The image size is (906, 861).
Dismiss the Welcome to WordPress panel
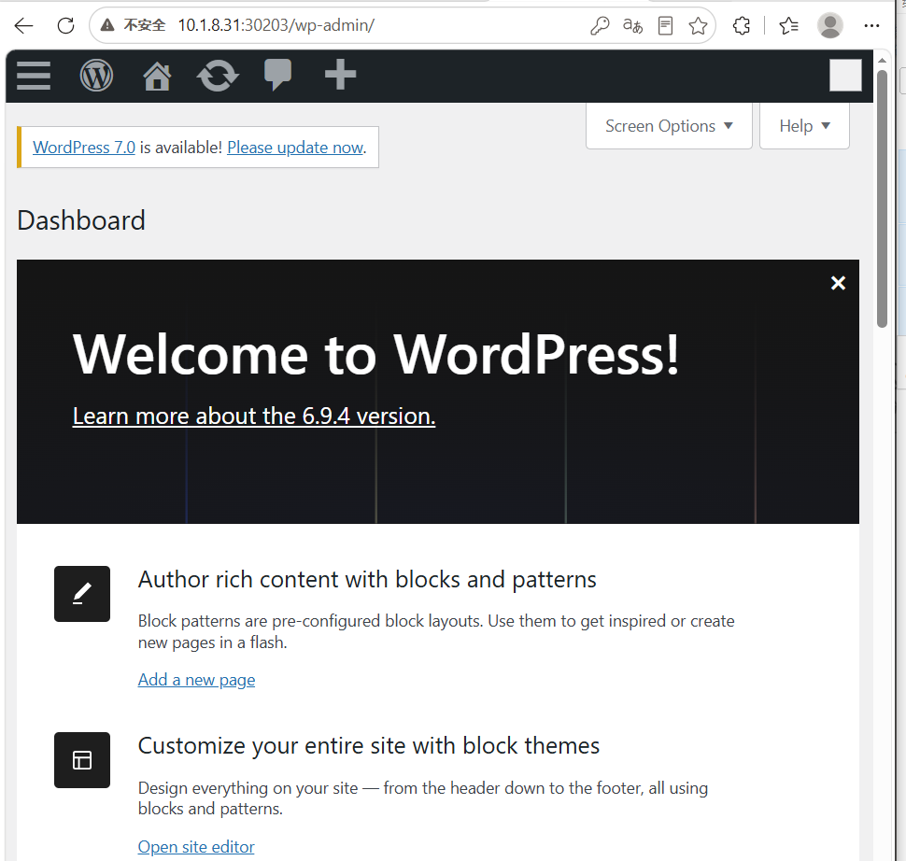838,283
